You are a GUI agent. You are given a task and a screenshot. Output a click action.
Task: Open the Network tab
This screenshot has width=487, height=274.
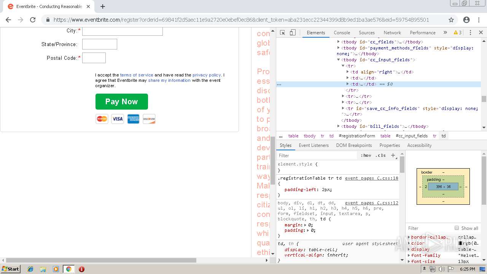pos(392,33)
